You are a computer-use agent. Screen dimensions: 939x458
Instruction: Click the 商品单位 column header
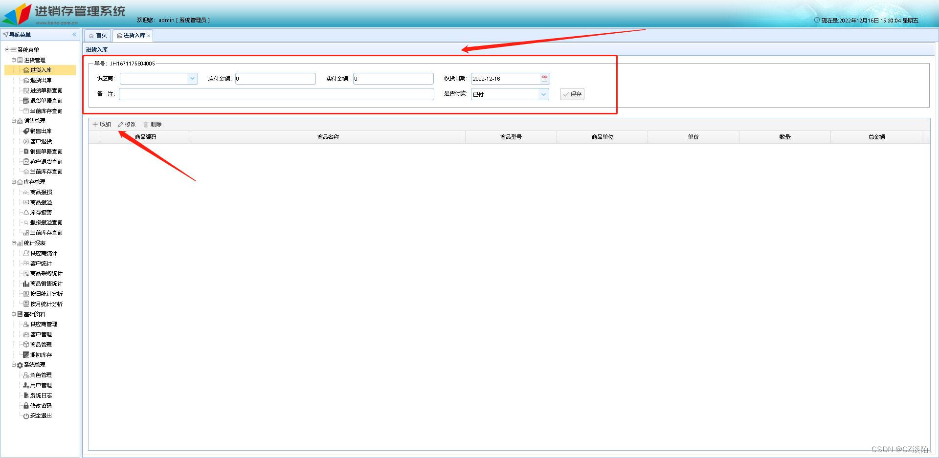pos(603,137)
